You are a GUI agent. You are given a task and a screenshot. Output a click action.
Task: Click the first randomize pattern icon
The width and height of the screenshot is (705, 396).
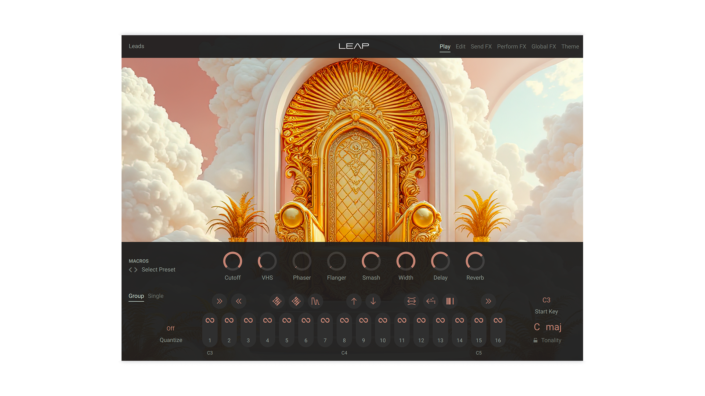277,301
